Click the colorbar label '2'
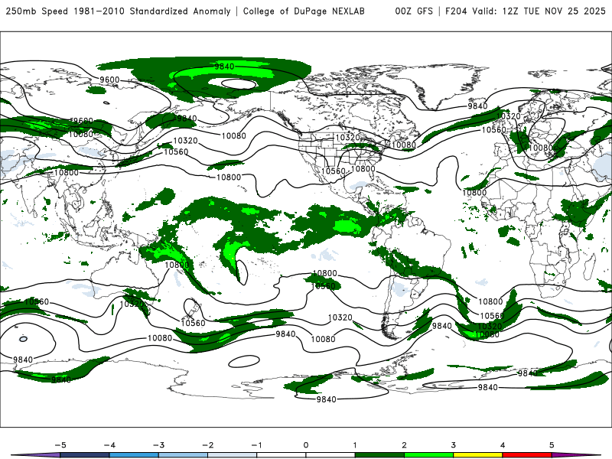The width and height of the screenshot is (612, 459). (405, 445)
